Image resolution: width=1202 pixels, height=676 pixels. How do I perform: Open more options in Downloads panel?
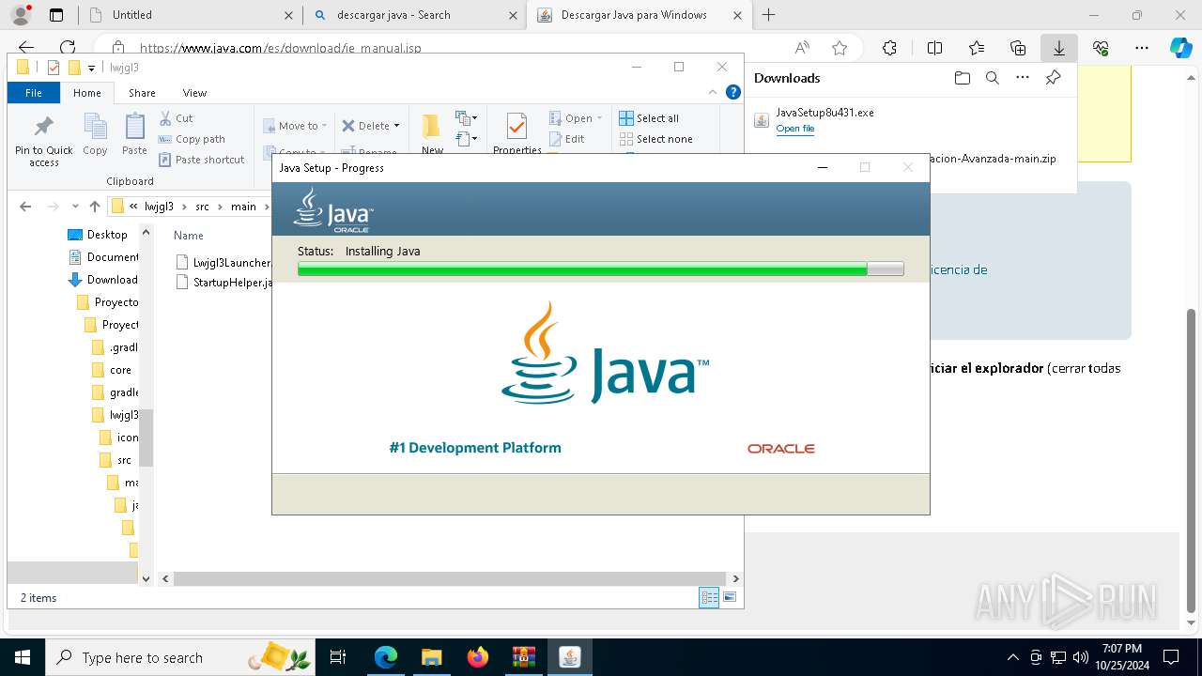pos(1023,78)
